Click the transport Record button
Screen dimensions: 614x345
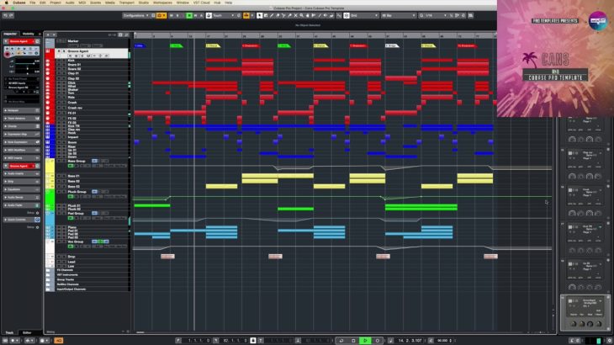[378, 340]
